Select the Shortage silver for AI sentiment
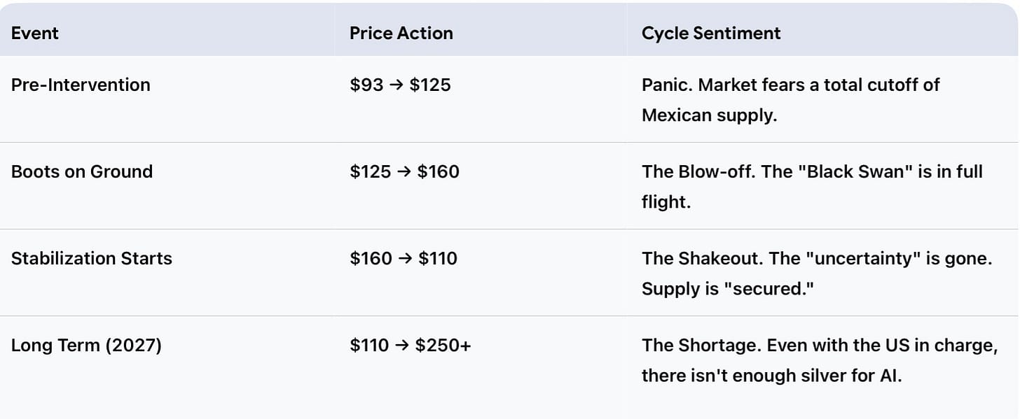 (819, 360)
